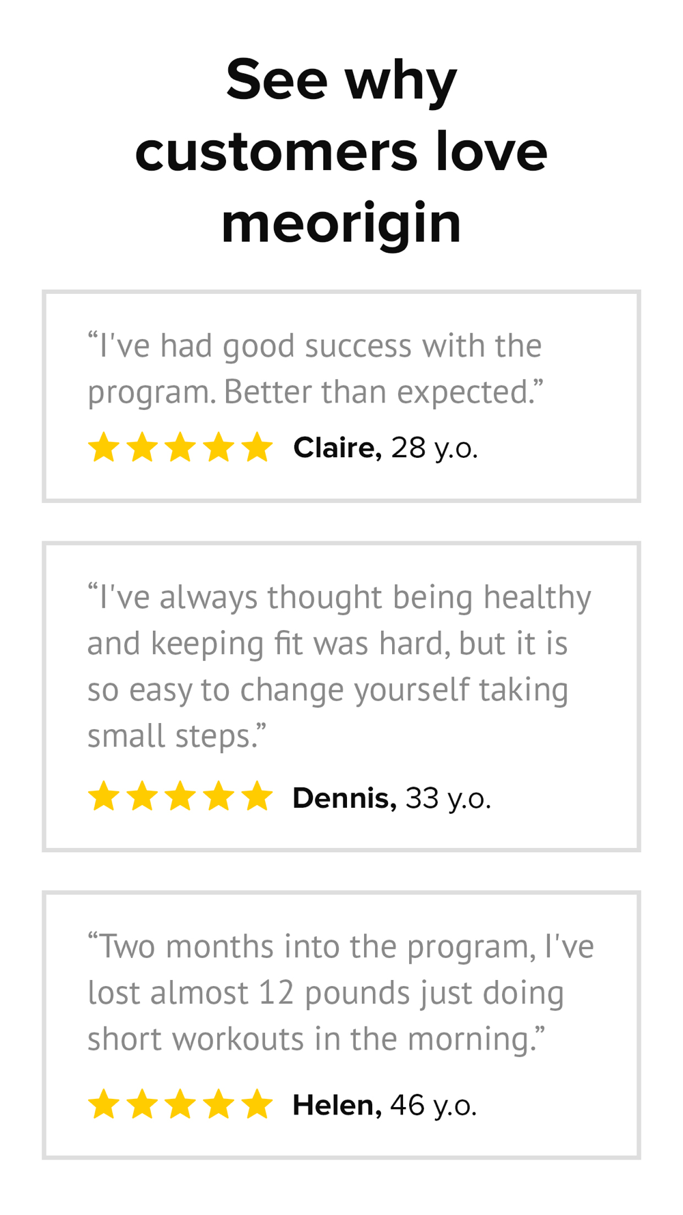Click Dennis's review quote about small steps
Screen dimensions: 683x1215
pos(339,667)
